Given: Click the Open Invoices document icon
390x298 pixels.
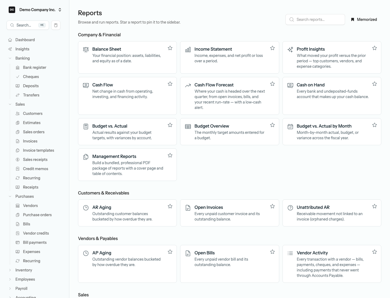Looking at the screenshot, I should click(188, 208).
